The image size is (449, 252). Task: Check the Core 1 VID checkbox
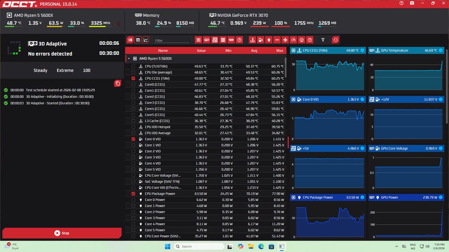click(x=133, y=145)
